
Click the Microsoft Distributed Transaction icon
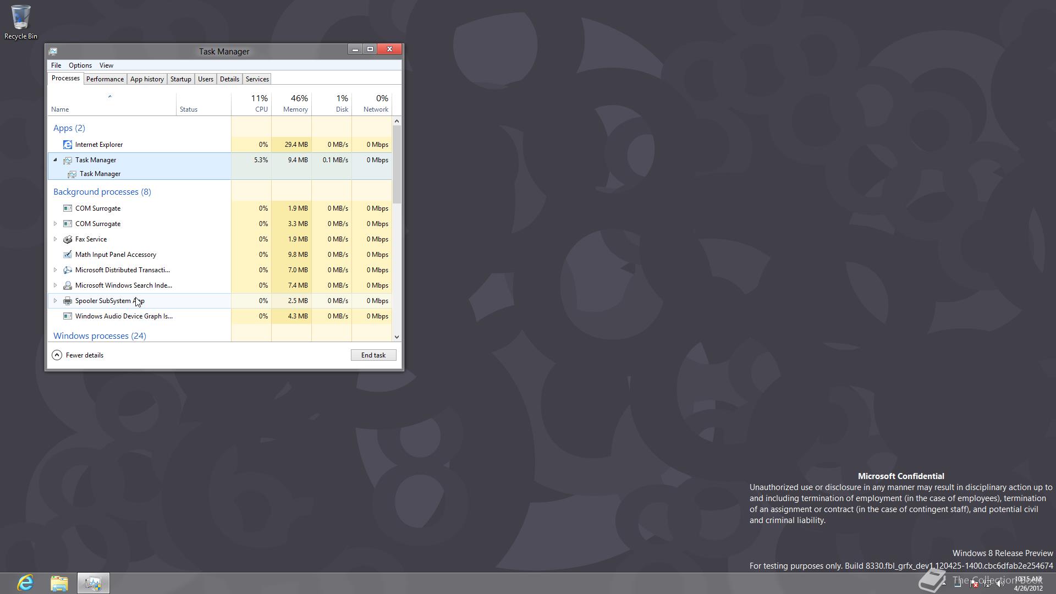(67, 270)
